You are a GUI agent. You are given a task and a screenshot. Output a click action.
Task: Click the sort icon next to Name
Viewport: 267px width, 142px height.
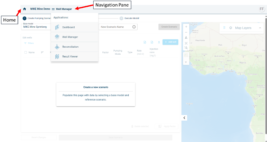tap(42, 53)
